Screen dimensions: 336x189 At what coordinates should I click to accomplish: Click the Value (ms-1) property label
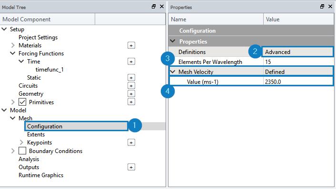[202, 81]
